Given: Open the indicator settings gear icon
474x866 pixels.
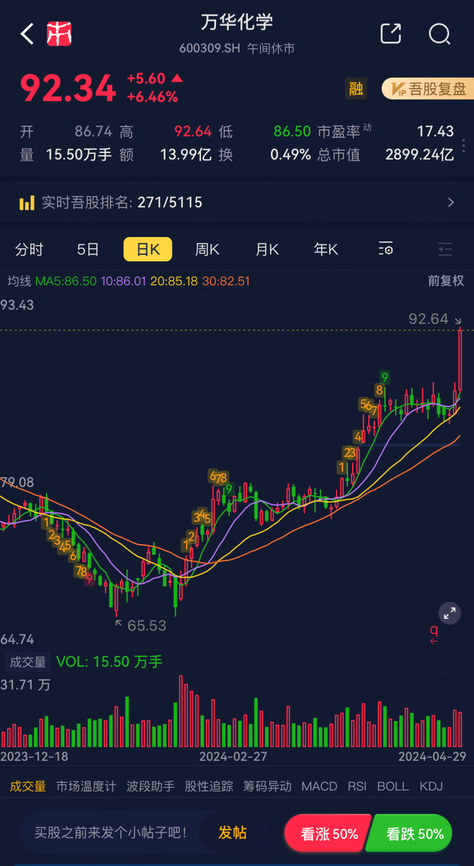Looking at the screenshot, I should (386, 249).
